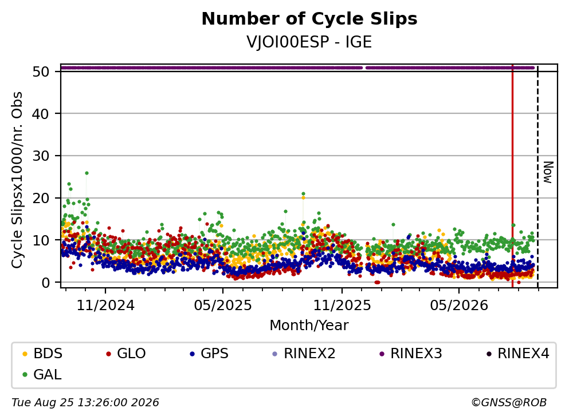Viewport: 569px width, 420px height.
Task: Click the dashed Now marker line
Action: tap(537, 176)
